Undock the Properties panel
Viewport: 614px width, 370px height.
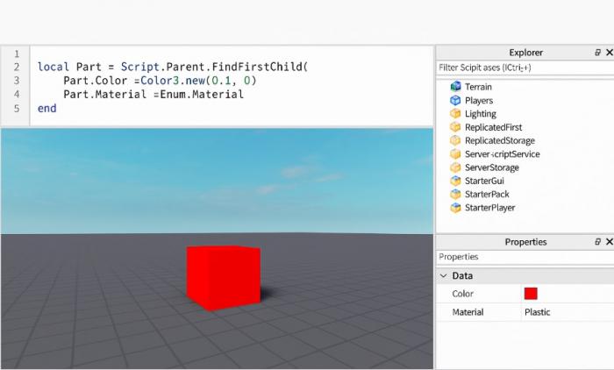(x=597, y=242)
